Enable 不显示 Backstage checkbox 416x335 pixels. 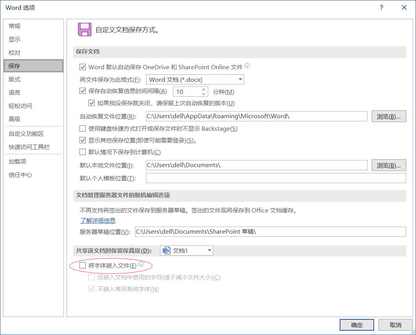tap(83, 129)
